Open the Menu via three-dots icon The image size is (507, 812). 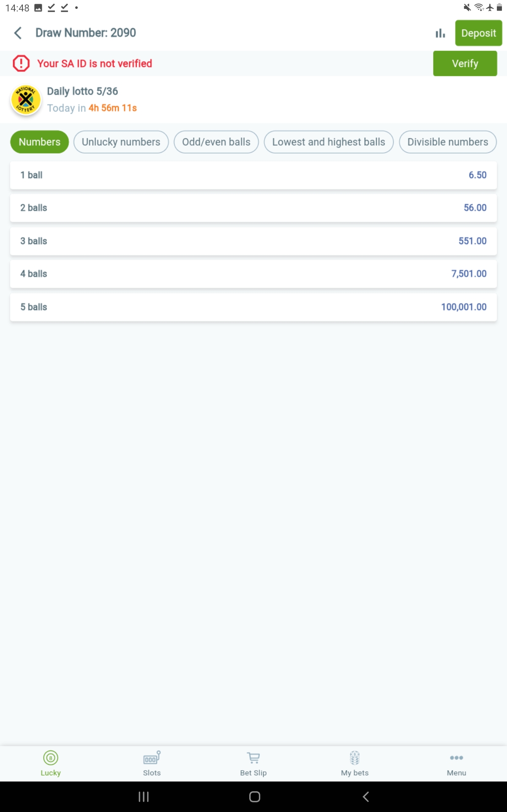coord(456,758)
